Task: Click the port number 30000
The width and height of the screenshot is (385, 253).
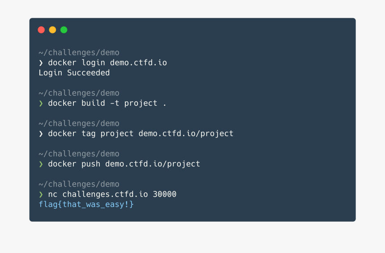Action: click(164, 194)
